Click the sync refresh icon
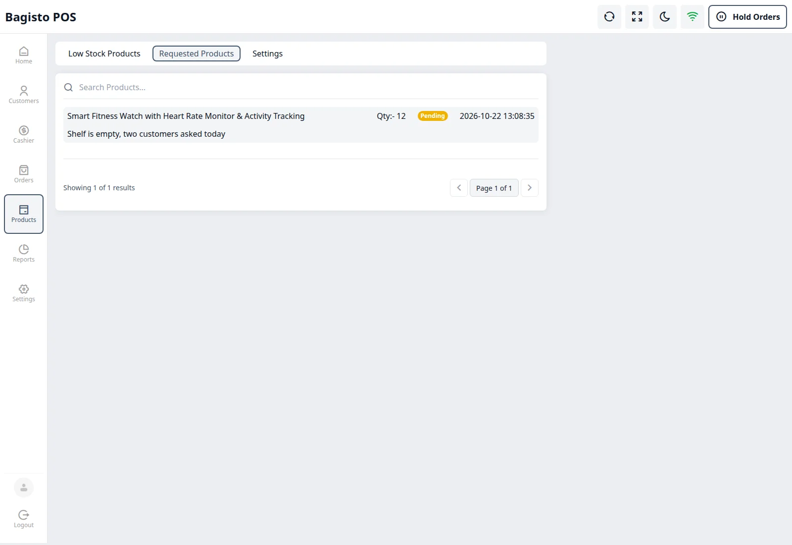 click(609, 17)
